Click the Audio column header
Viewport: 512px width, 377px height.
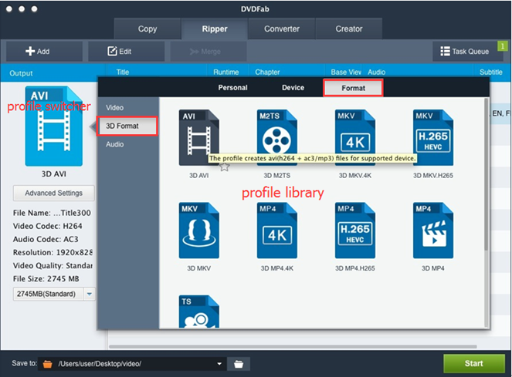coord(377,72)
